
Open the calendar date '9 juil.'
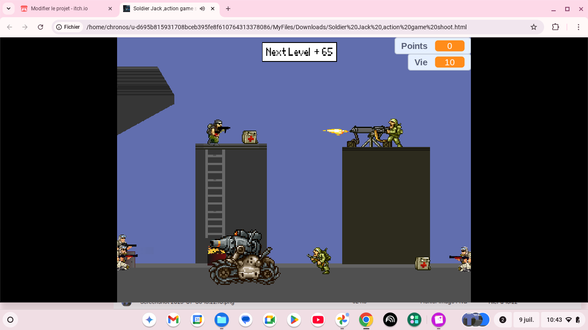pos(526,320)
